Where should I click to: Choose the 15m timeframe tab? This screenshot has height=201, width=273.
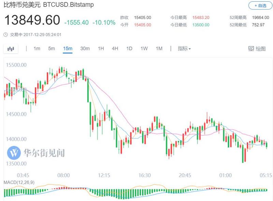pyautogui.click(x=68, y=49)
